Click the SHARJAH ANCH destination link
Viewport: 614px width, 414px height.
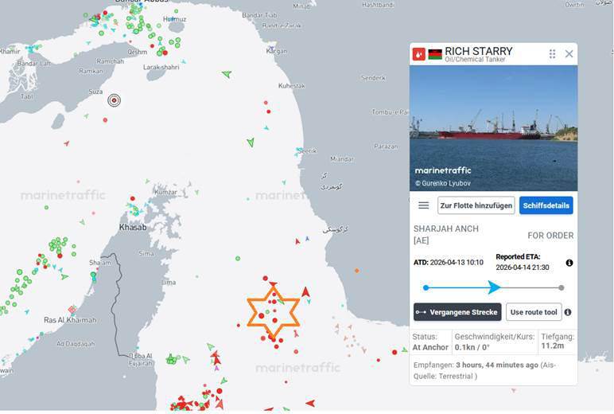point(446,234)
